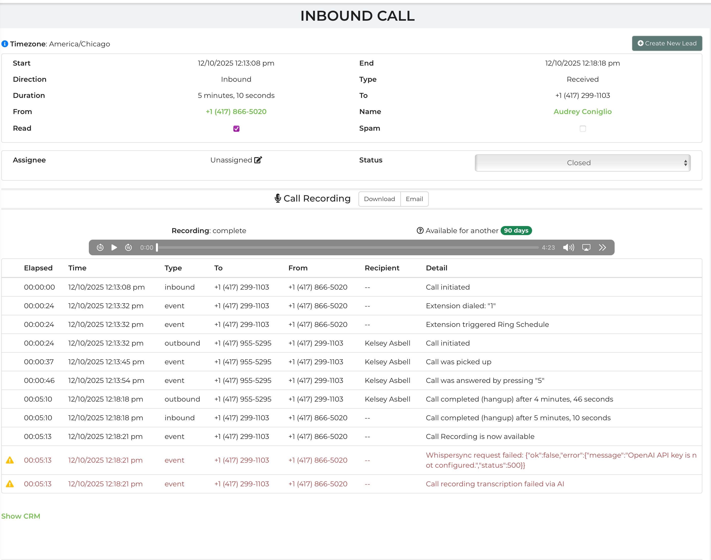Uncheck the Read checkbox

[236, 129]
